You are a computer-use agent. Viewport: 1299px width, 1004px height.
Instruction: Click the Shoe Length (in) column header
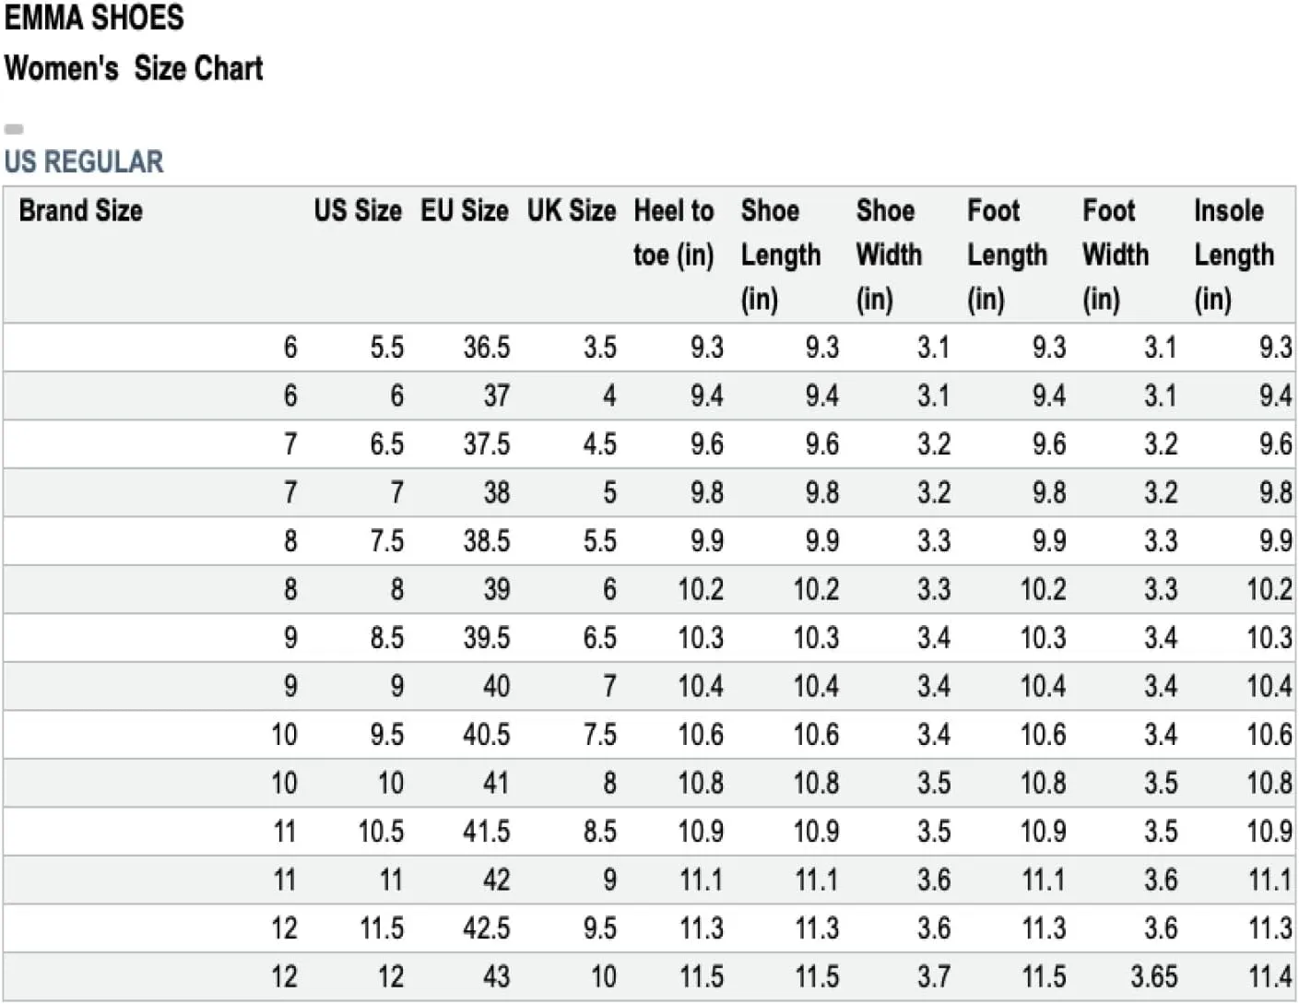781,254
